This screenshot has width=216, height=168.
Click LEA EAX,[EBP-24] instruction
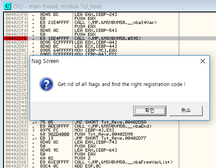pyautogui.click(x=96, y=15)
